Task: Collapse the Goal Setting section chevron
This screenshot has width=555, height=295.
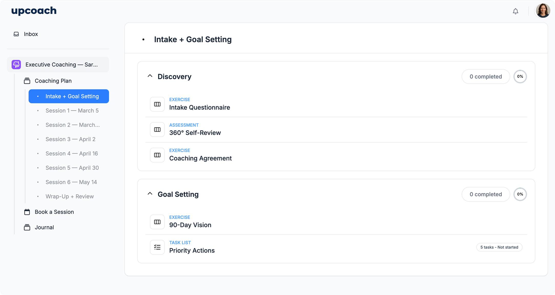Action: (150, 194)
